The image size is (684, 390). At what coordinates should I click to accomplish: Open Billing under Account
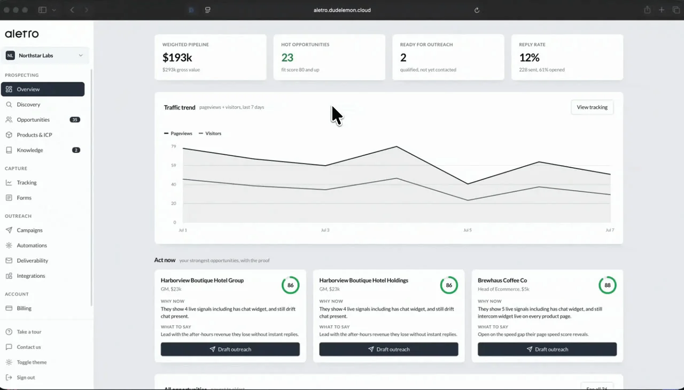tap(43, 308)
